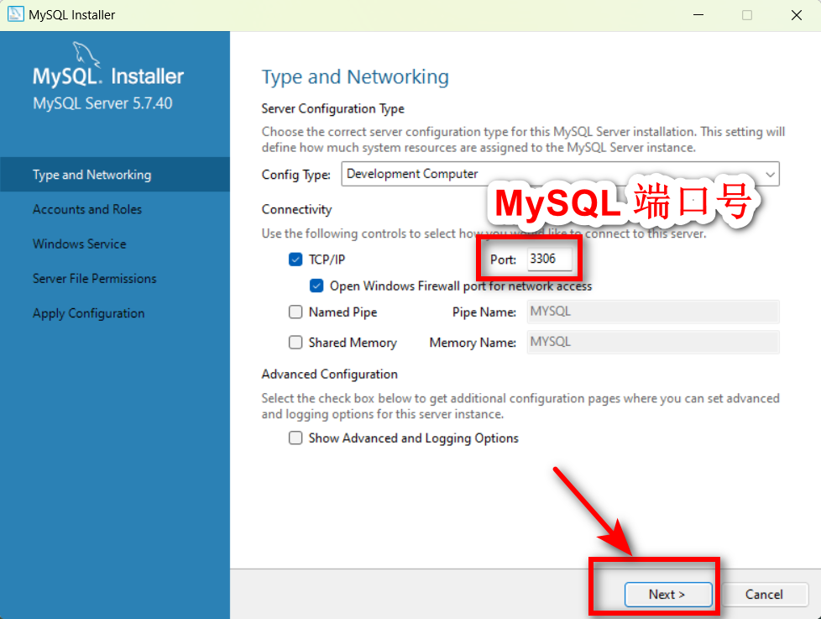
Task: Click the Memory Name field
Action: (653, 342)
